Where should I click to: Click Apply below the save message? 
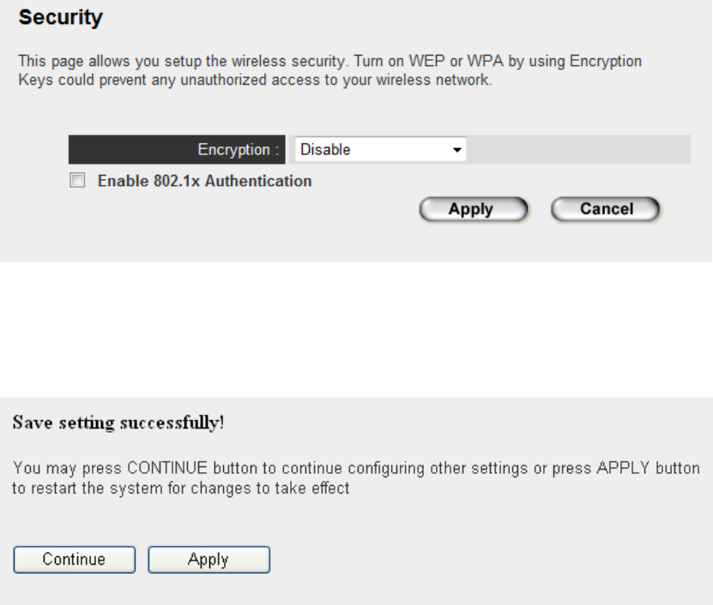(x=208, y=560)
